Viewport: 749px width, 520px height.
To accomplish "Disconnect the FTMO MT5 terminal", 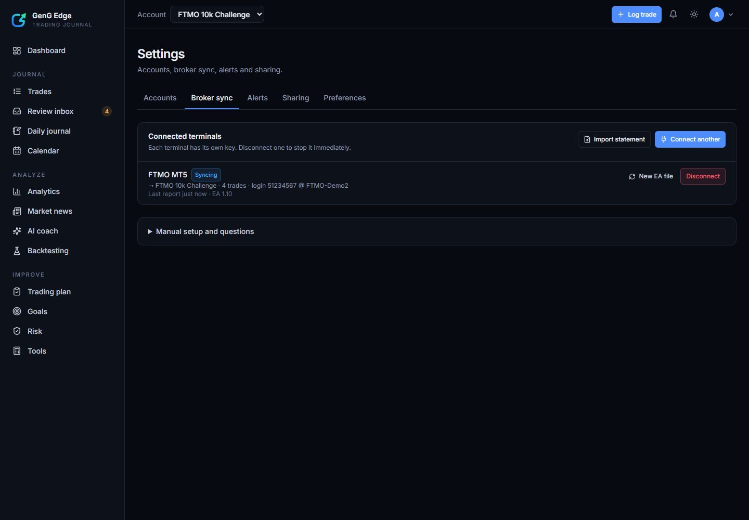I will pos(703,176).
